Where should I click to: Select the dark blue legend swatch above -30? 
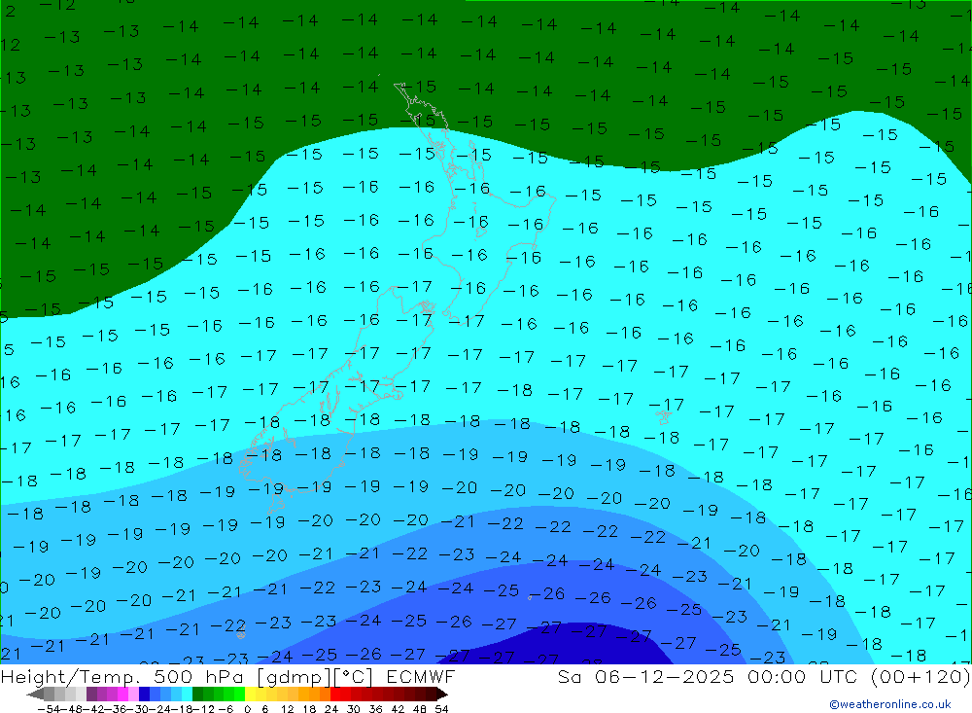[144, 694]
